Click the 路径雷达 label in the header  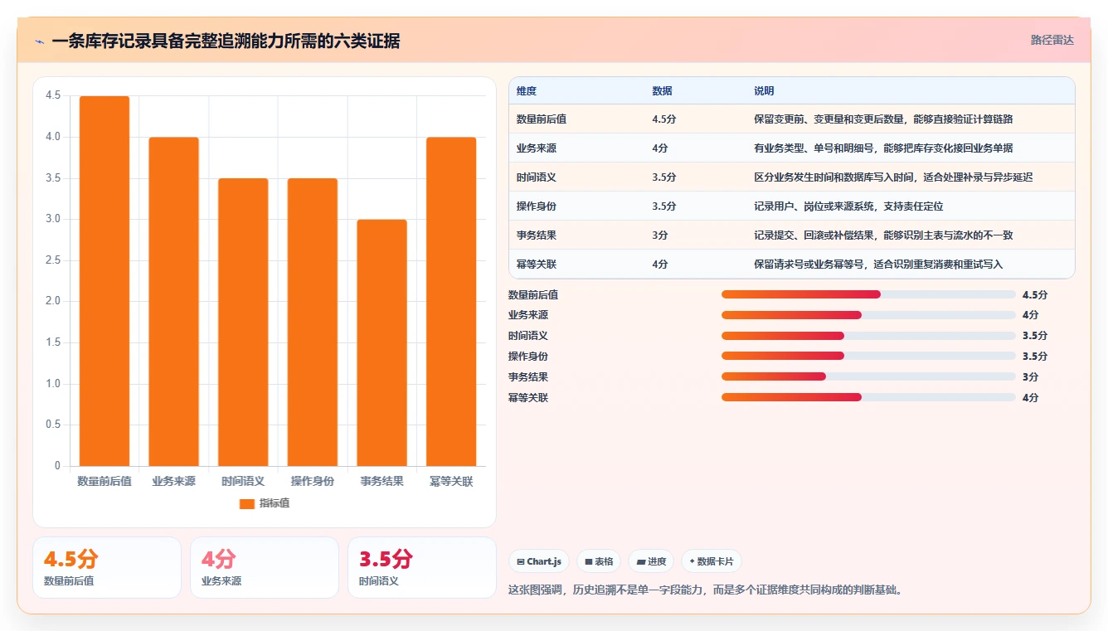point(1052,40)
